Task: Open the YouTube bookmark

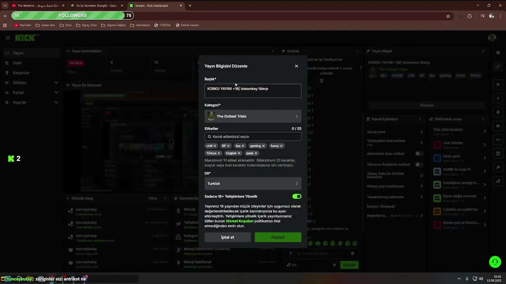Action: click(23, 25)
